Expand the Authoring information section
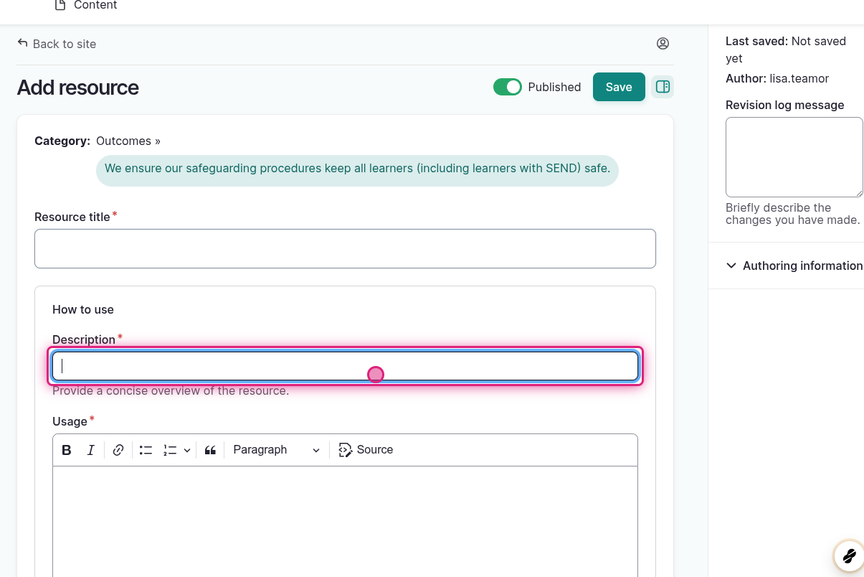This screenshot has height=577, width=864. point(794,266)
